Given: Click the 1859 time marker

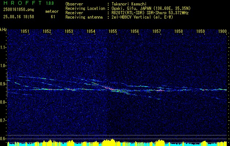Looking at the screenshot, I should tap(200, 31).
